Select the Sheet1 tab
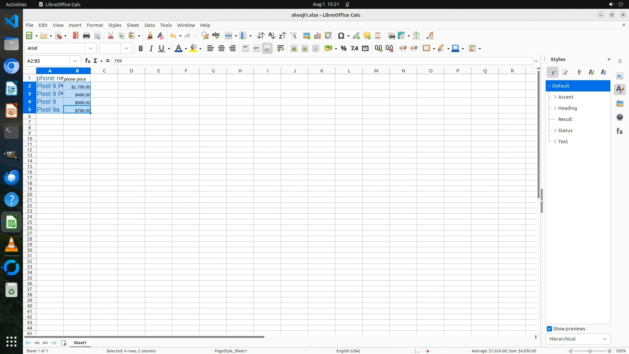 pyautogui.click(x=80, y=343)
